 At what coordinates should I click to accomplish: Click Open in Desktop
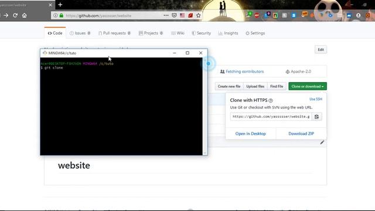click(x=250, y=134)
